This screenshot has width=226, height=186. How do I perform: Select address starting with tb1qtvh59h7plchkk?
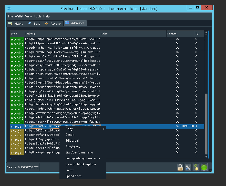[x=63, y=109]
